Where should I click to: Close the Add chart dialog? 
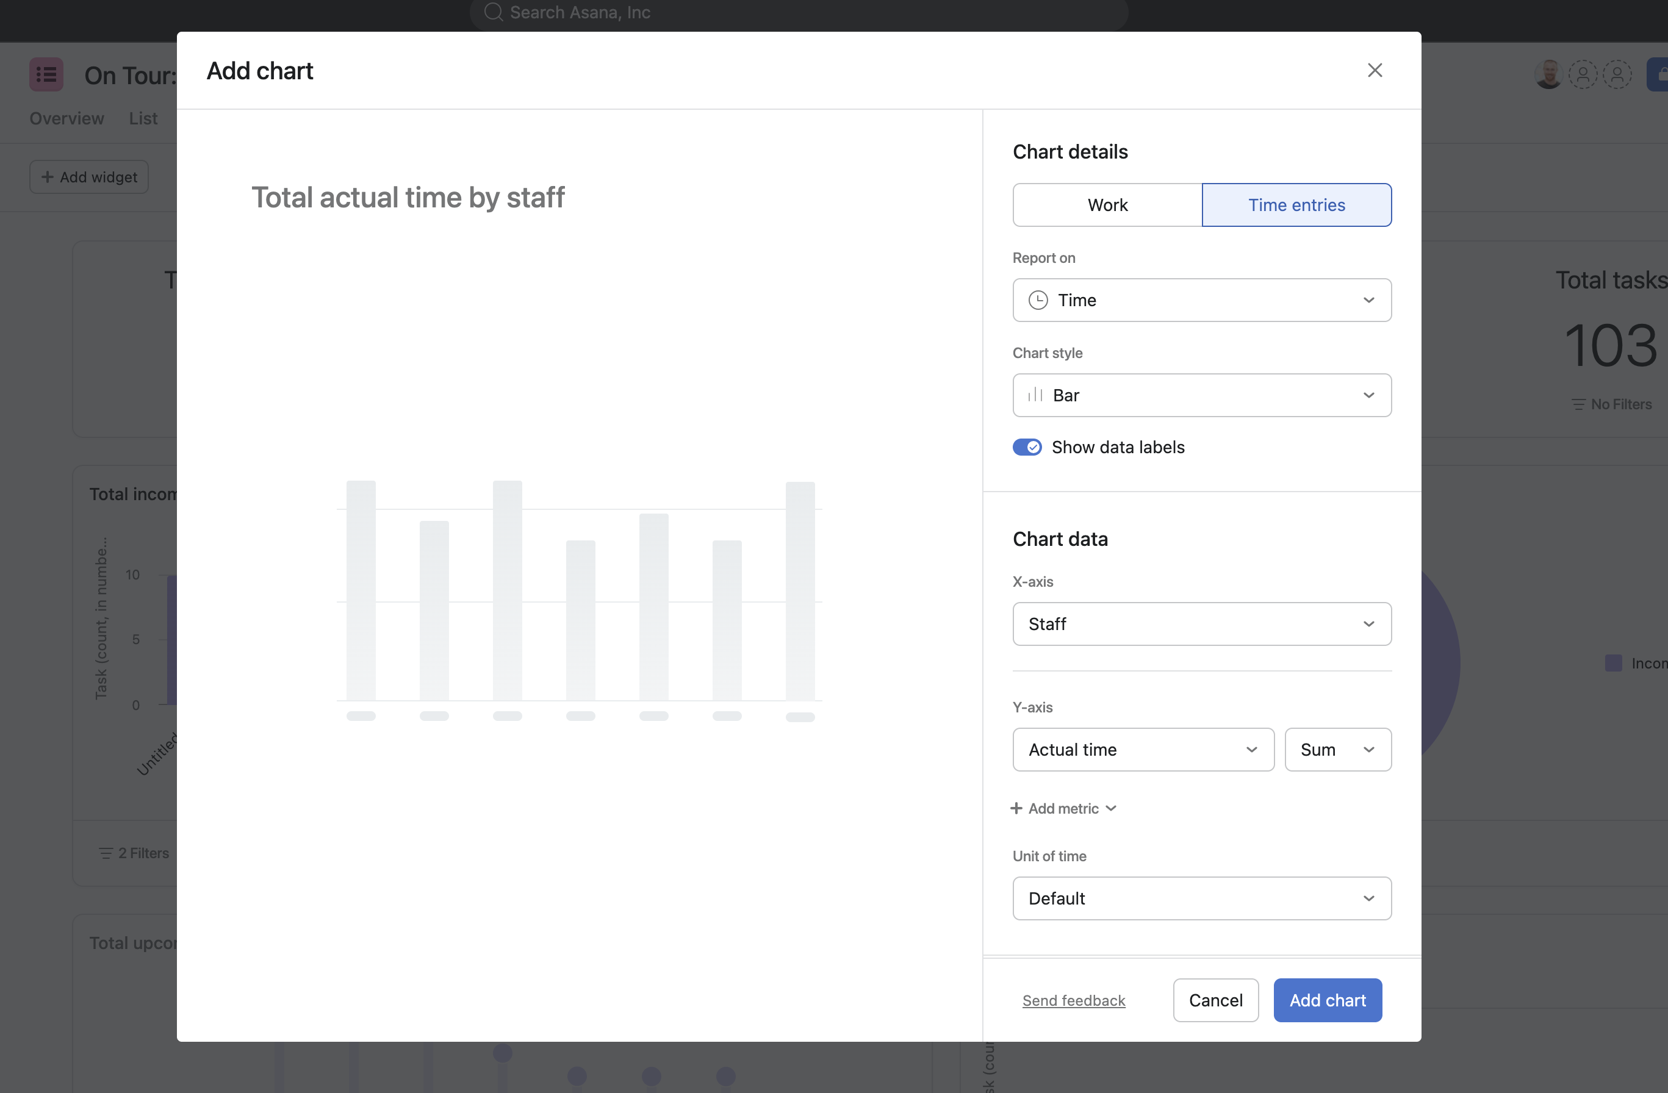point(1375,70)
